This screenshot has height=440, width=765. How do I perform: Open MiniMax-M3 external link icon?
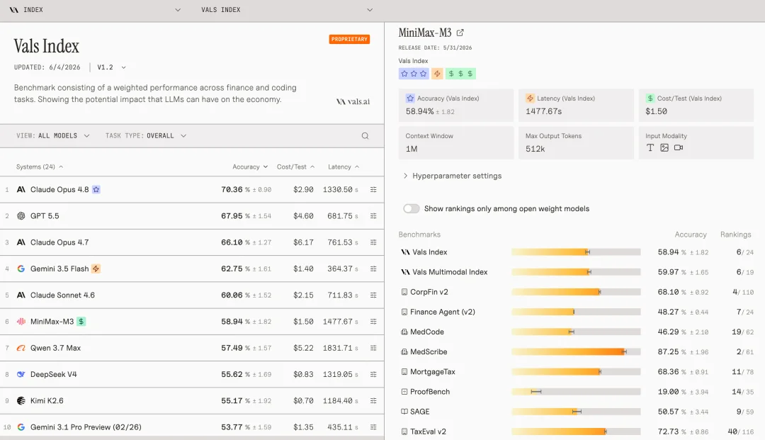pyautogui.click(x=460, y=33)
